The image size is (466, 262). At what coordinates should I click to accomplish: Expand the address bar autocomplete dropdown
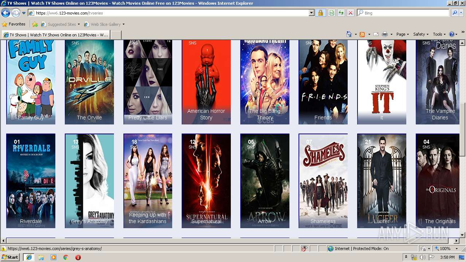(x=312, y=13)
